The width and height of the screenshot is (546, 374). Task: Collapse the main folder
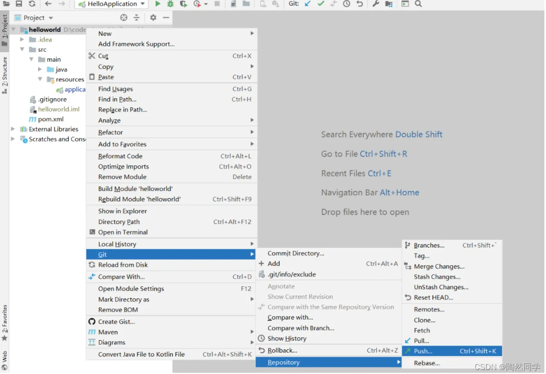click(31, 59)
